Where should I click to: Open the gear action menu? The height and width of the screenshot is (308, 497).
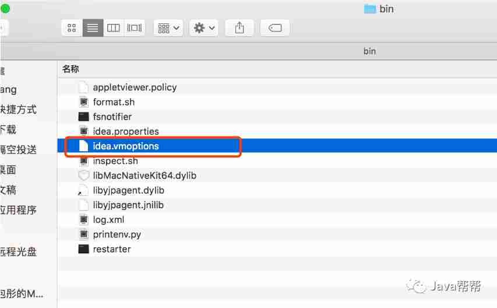tap(204, 28)
